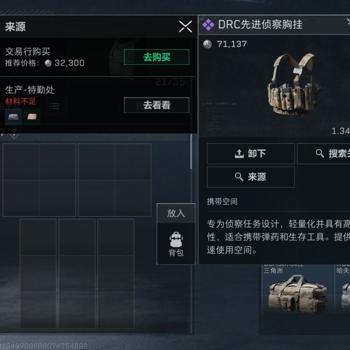Image resolution: width=350 pixels, height=350 pixels.
Task: Click the coin icon beside 32,300
Action: point(48,63)
